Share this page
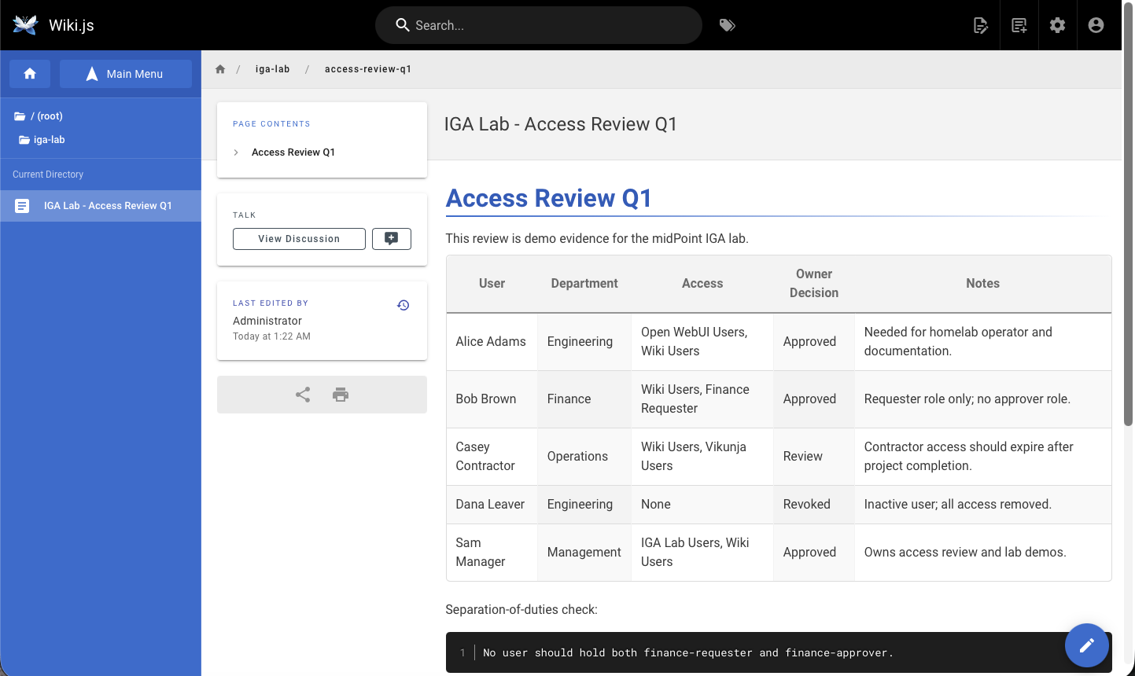 303,395
